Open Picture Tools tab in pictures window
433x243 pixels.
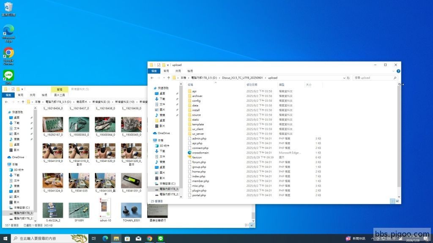(x=59, y=95)
